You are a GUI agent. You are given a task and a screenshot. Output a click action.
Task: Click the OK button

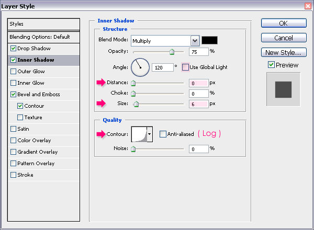coord(283,24)
